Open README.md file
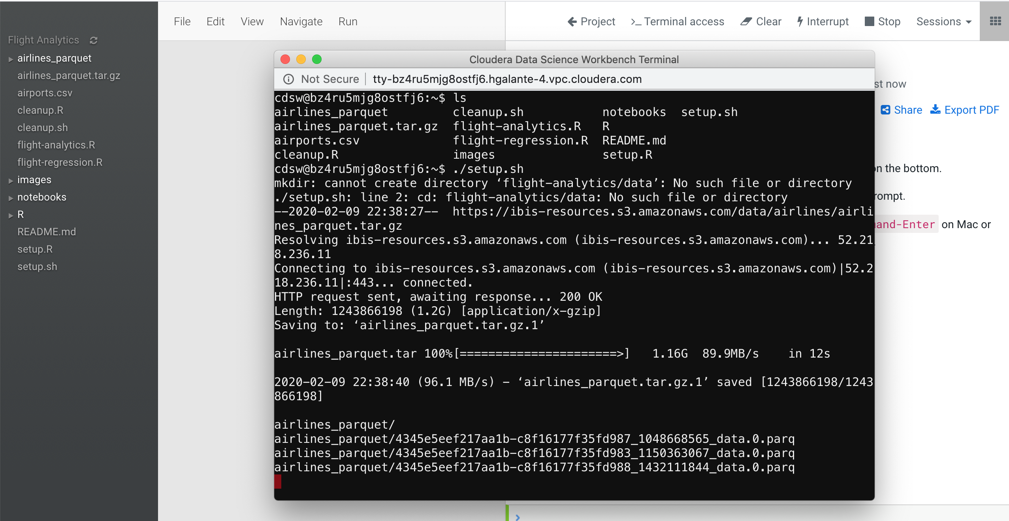Image resolution: width=1009 pixels, height=521 pixels. coord(47,232)
